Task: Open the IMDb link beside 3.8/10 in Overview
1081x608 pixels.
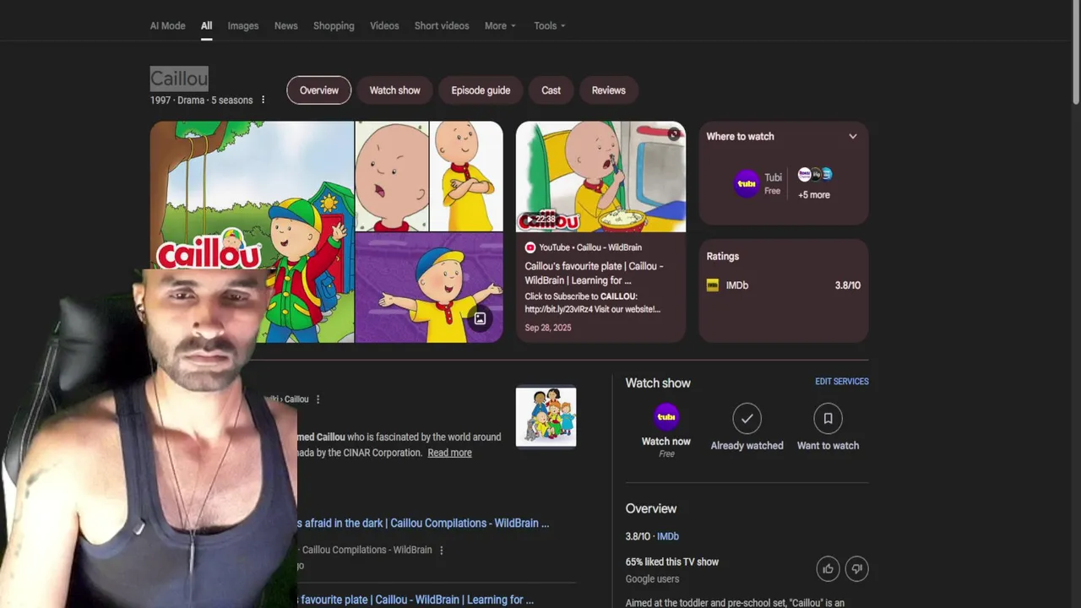Action: (668, 536)
